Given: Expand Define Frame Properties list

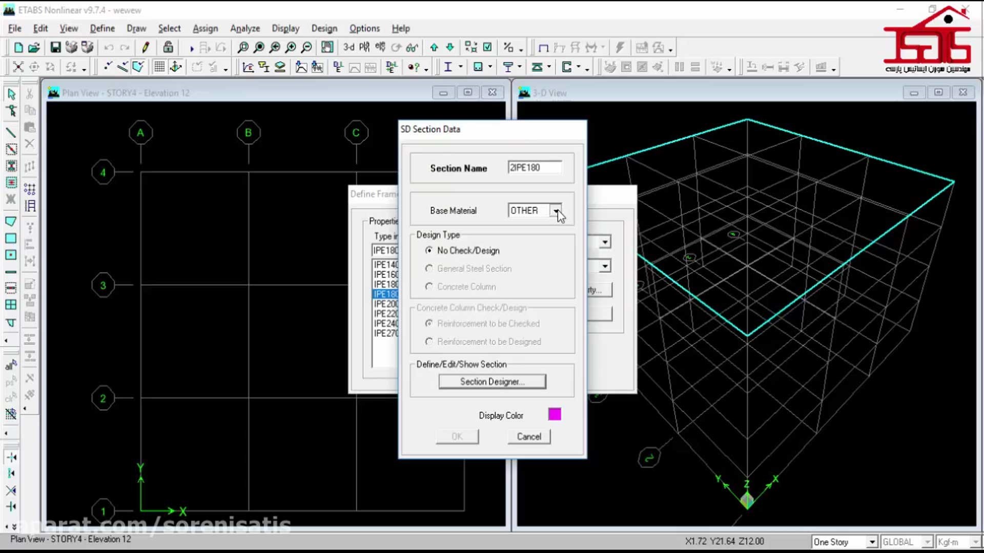Looking at the screenshot, I should (604, 242).
